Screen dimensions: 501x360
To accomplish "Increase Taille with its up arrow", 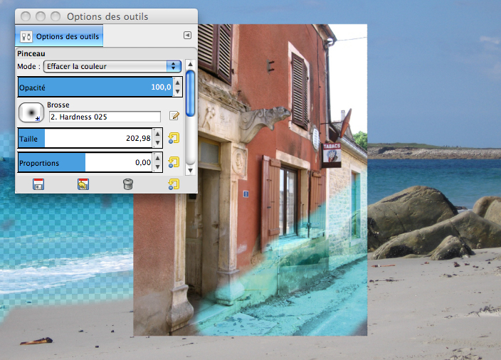I will pyautogui.click(x=157, y=134).
